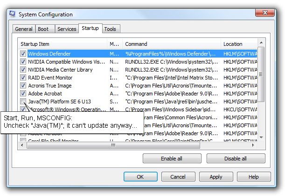Toggle the checked Adobe Acrobat checkbox
Screen dimensions: 285x196
pos(23,94)
